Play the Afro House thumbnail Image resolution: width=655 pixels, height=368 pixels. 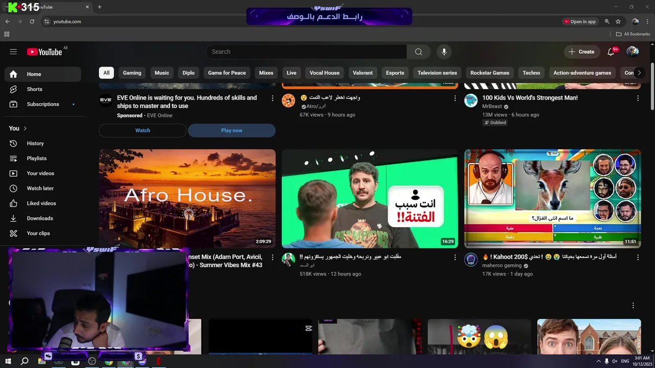click(x=187, y=199)
